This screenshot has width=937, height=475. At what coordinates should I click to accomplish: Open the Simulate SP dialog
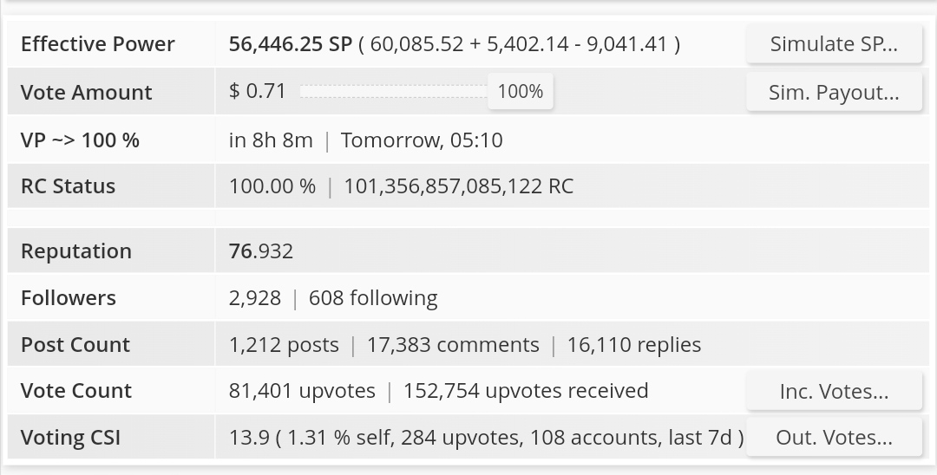834,43
